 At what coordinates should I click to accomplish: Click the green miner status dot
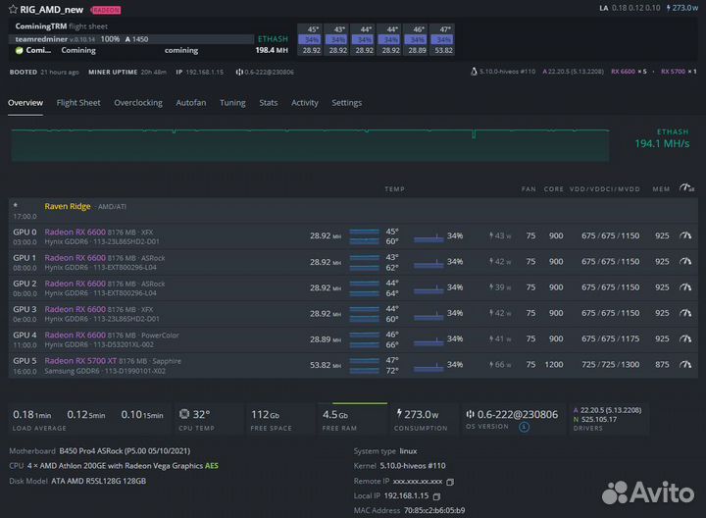(19, 50)
